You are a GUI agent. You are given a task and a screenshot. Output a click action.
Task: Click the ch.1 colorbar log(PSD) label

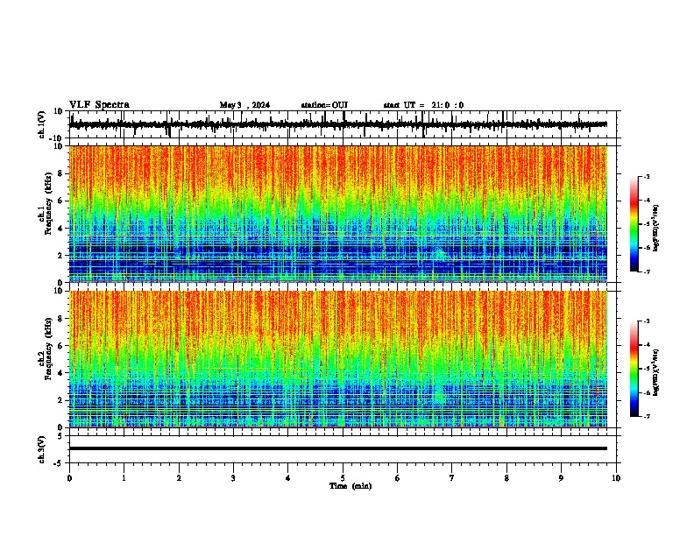[655, 228]
